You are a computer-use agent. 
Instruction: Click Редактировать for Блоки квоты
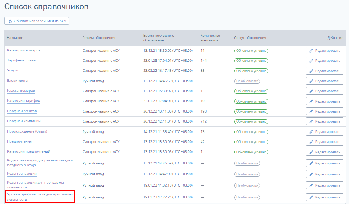pyautogui.click(x=325, y=81)
